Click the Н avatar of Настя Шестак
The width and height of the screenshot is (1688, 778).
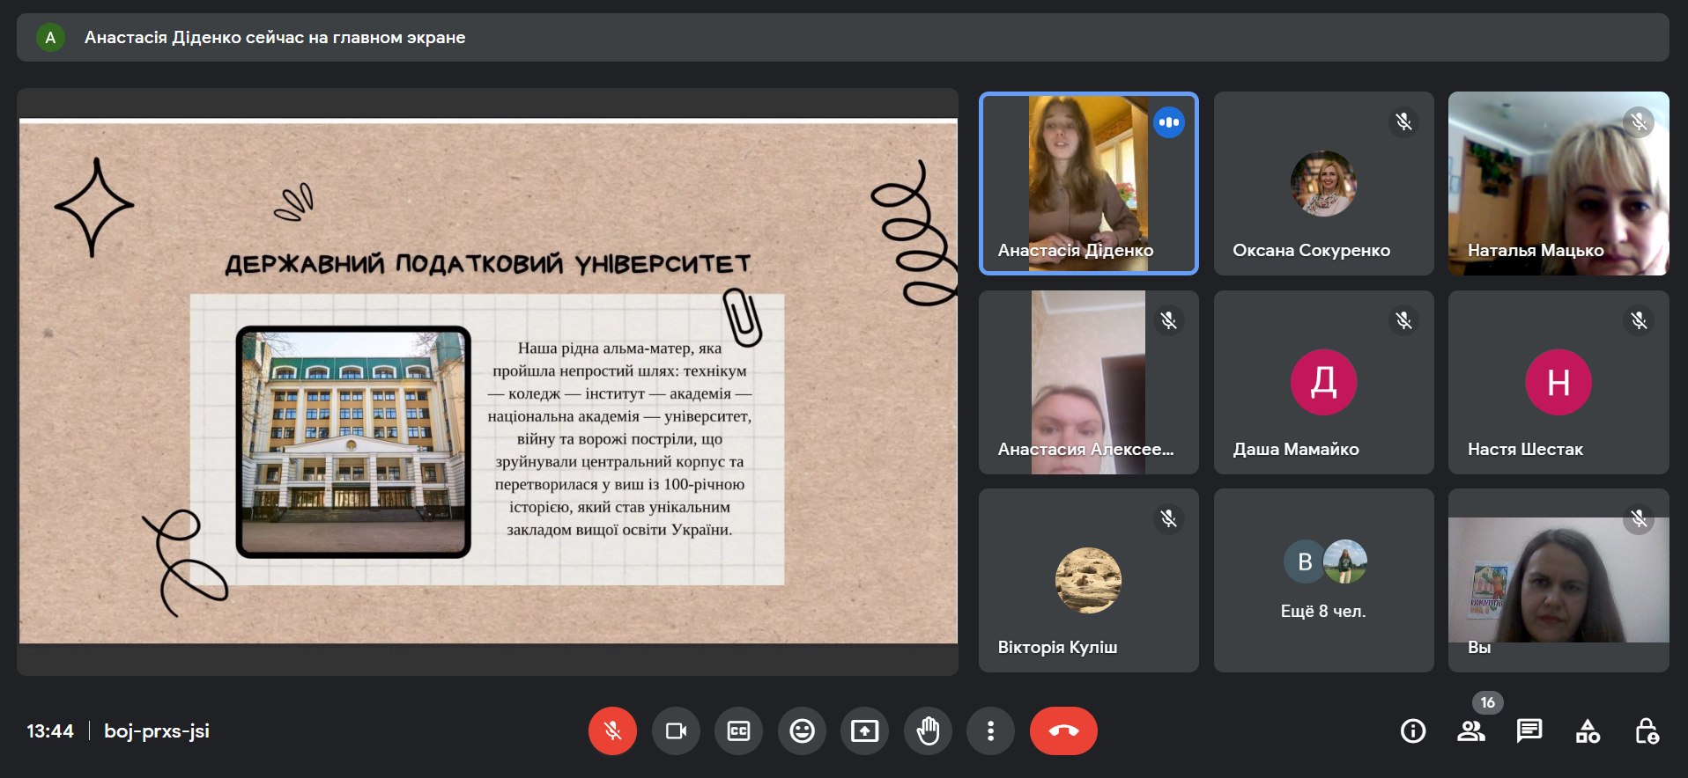pos(1558,382)
